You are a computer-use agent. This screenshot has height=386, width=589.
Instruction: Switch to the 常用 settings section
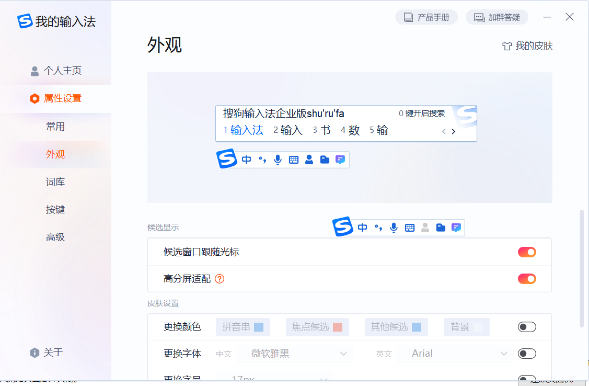tap(55, 127)
